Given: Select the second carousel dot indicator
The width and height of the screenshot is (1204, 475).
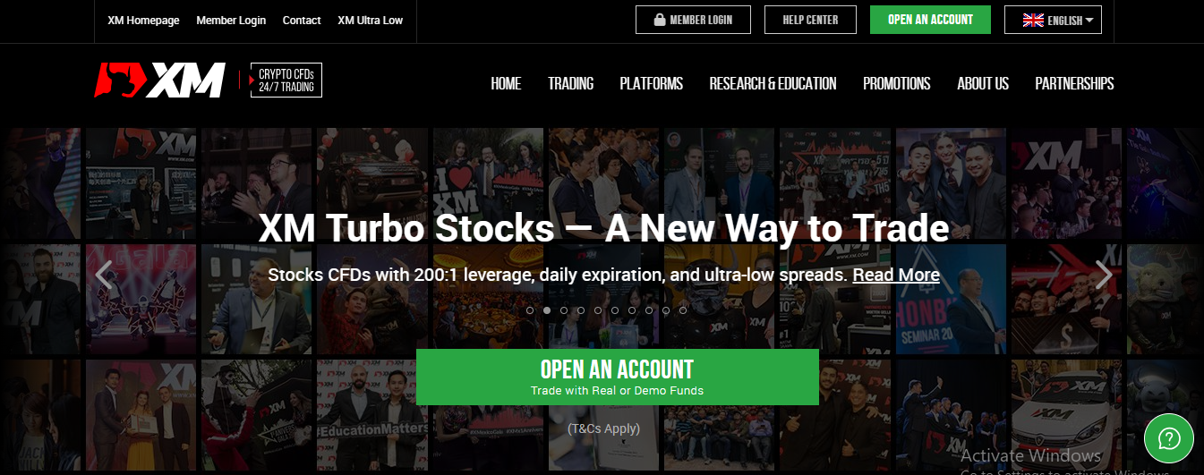Looking at the screenshot, I should click(x=547, y=310).
